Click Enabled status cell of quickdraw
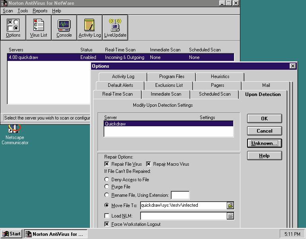 click(88, 57)
